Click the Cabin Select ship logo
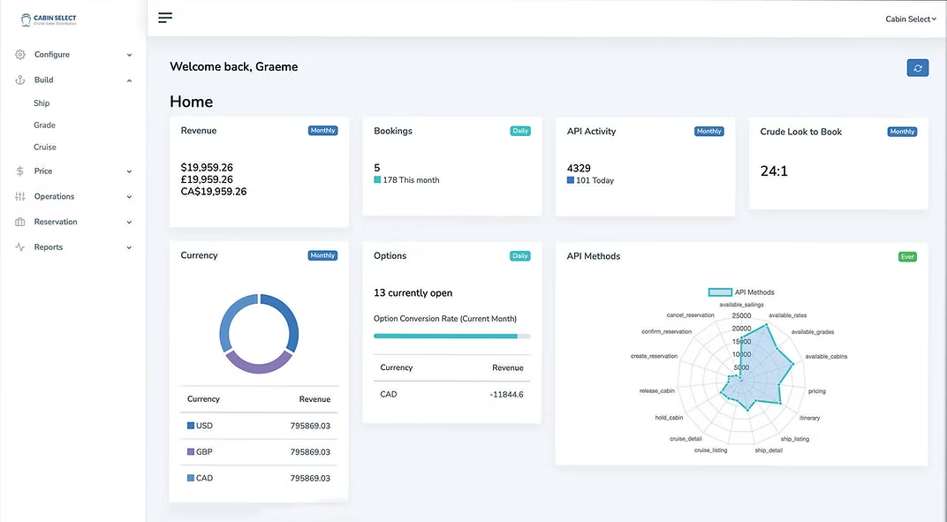The height and width of the screenshot is (522, 947). click(x=27, y=18)
